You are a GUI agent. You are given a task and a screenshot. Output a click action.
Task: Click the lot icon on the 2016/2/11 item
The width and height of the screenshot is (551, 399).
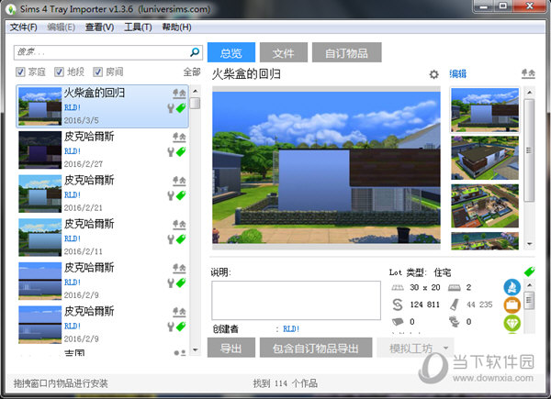[x=179, y=224]
